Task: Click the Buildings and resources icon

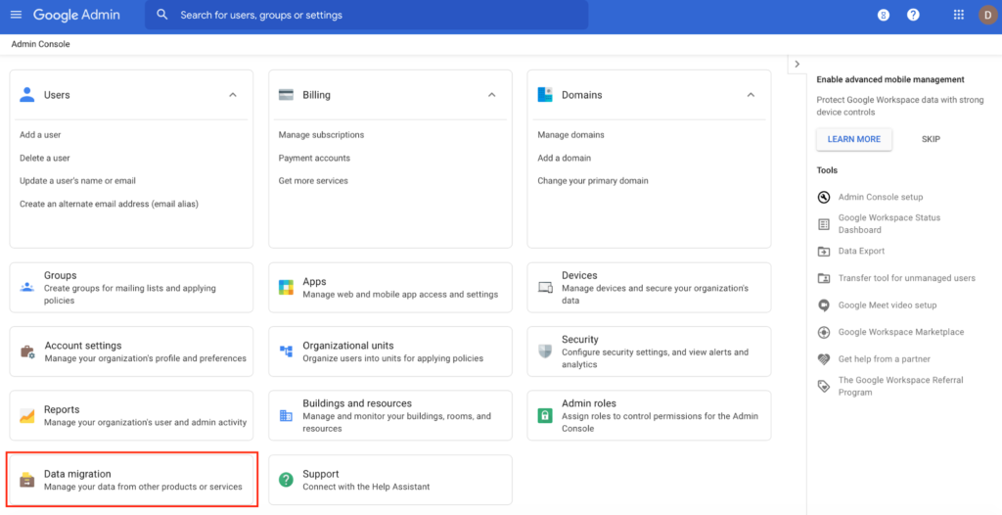Action: coord(286,416)
